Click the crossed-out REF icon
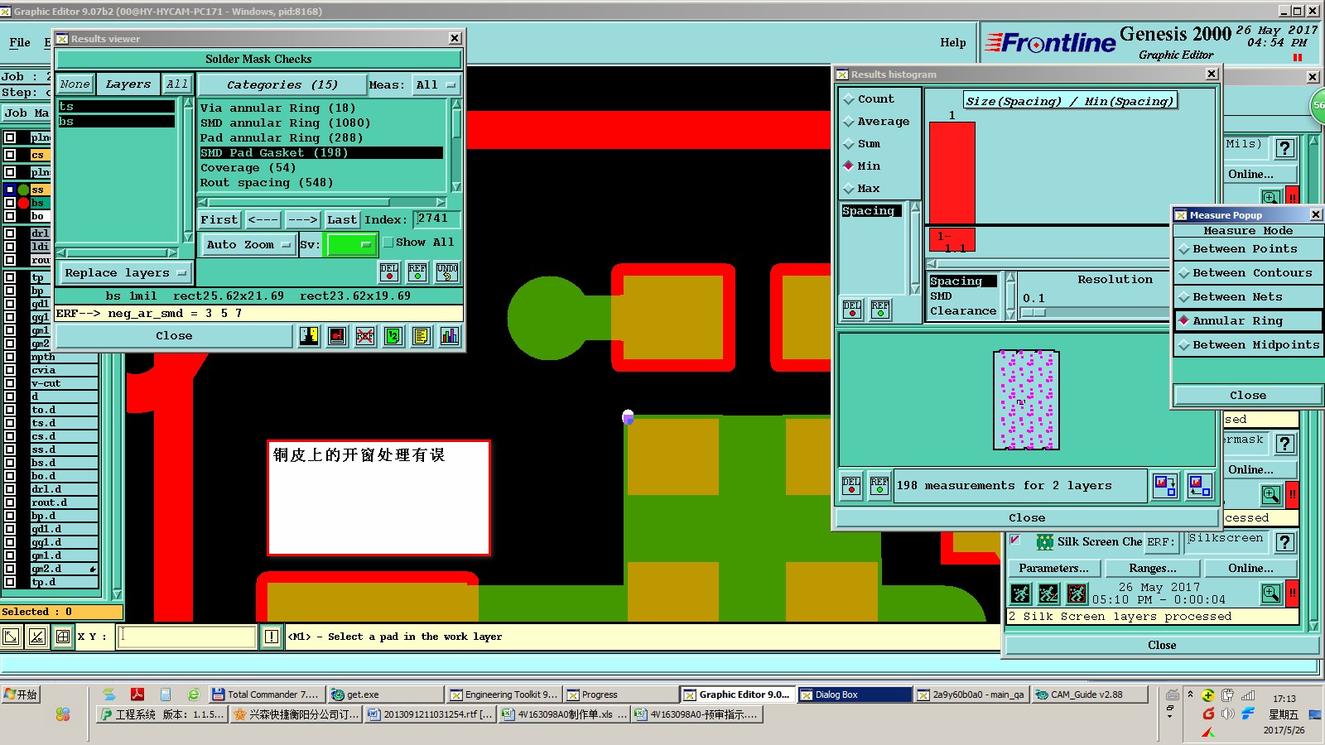Viewport: 1325px width, 745px height. tap(365, 336)
